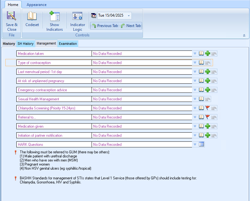Select the Management tab
250x201 pixels.
pyautogui.click(x=46, y=43)
